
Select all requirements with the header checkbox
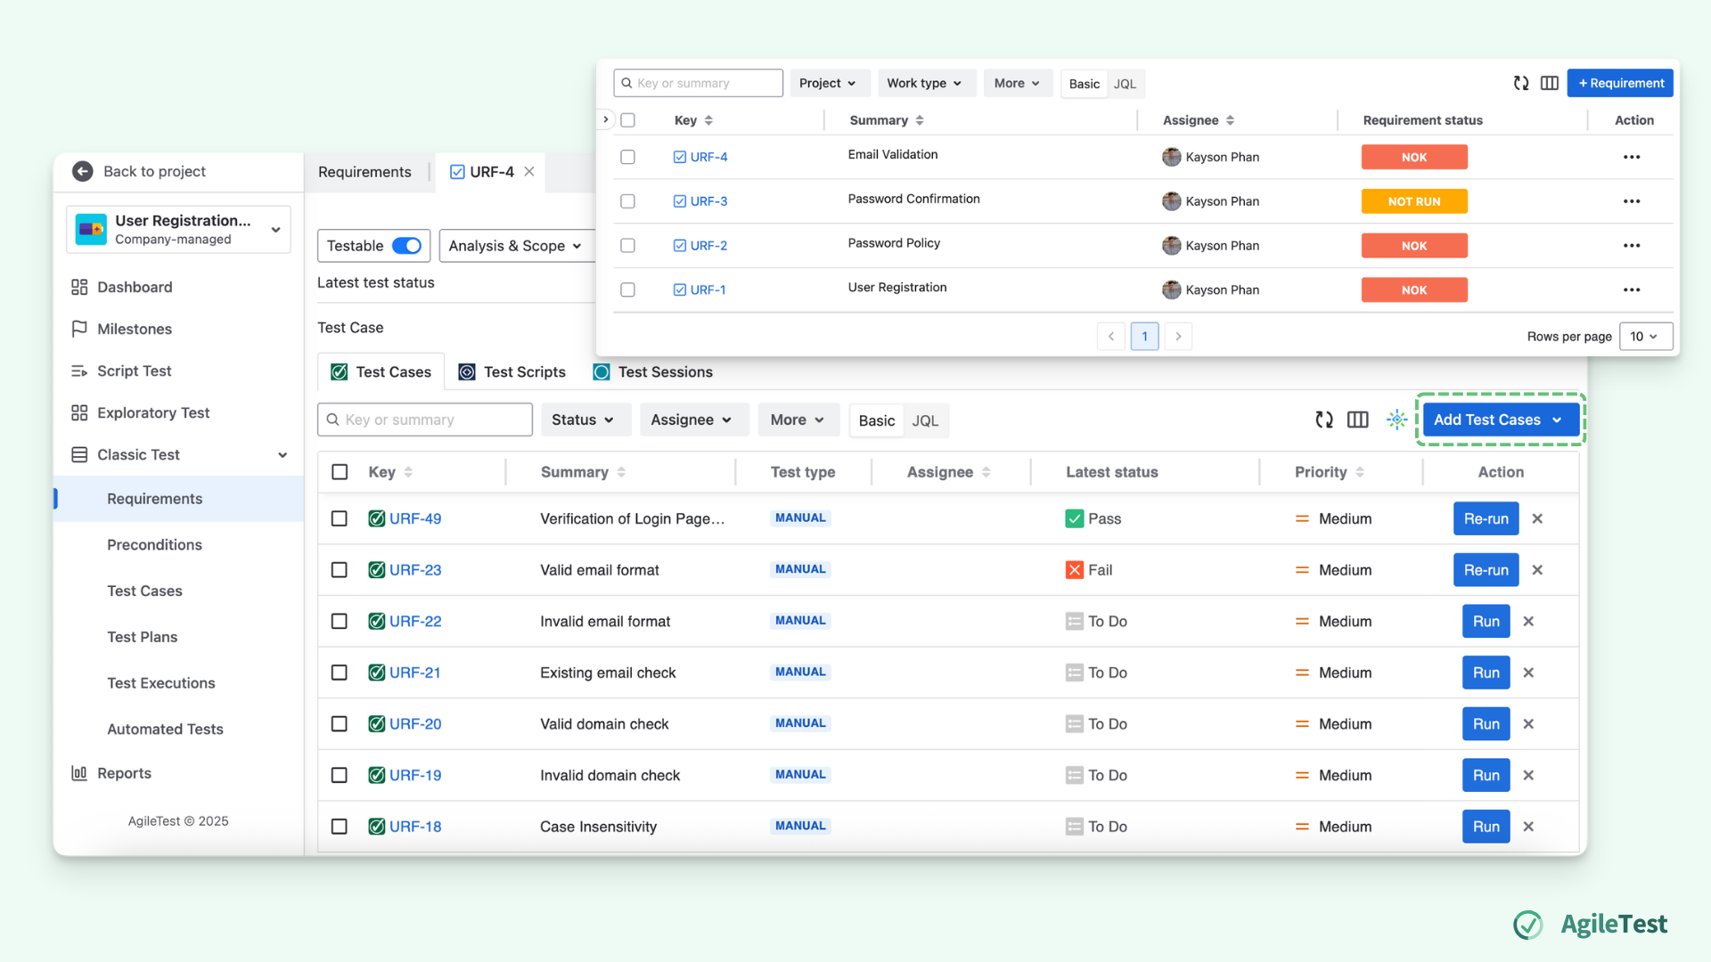point(628,119)
